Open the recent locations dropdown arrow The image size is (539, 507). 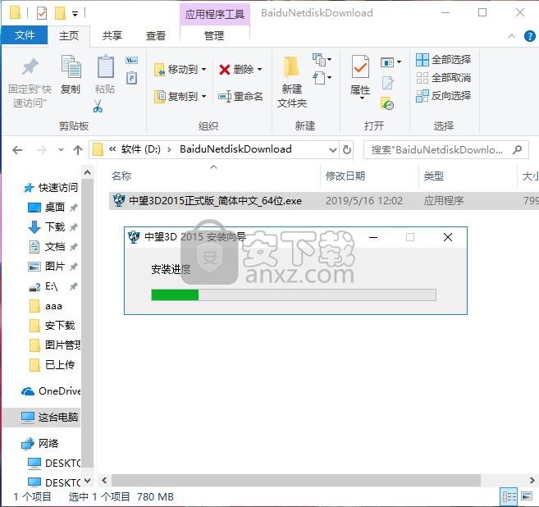click(x=61, y=150)
